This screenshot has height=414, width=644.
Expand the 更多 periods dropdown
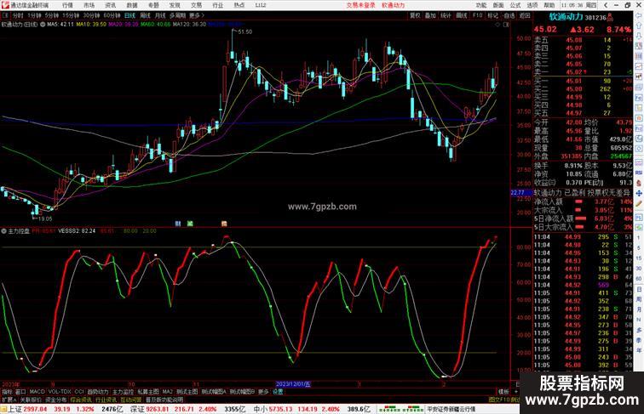pos(196,15)
